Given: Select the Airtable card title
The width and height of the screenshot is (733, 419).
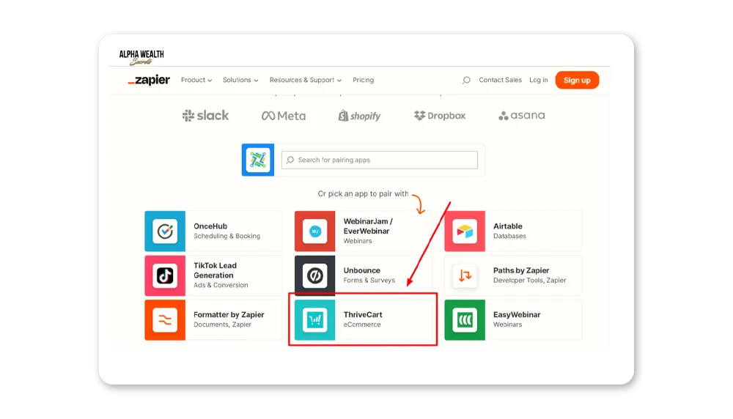Looking at the screenshot, I should pos(508,226).
